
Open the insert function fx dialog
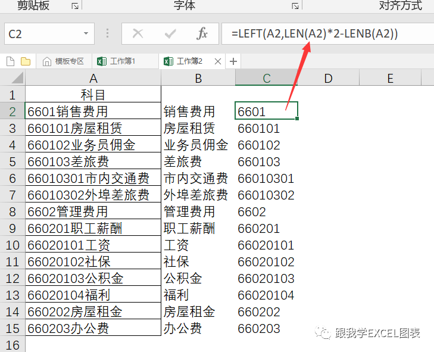[202, 34]
